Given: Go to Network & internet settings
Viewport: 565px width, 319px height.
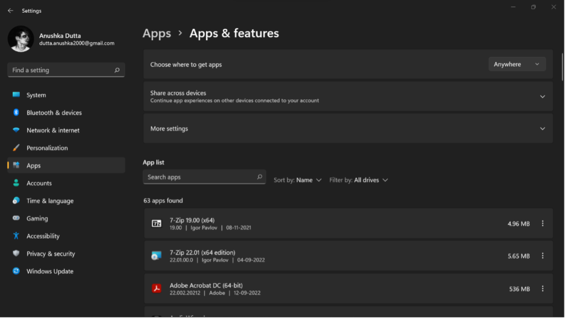Looking at the screenshot, I should [53, 131].
